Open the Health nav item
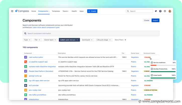 click(74, 11)
